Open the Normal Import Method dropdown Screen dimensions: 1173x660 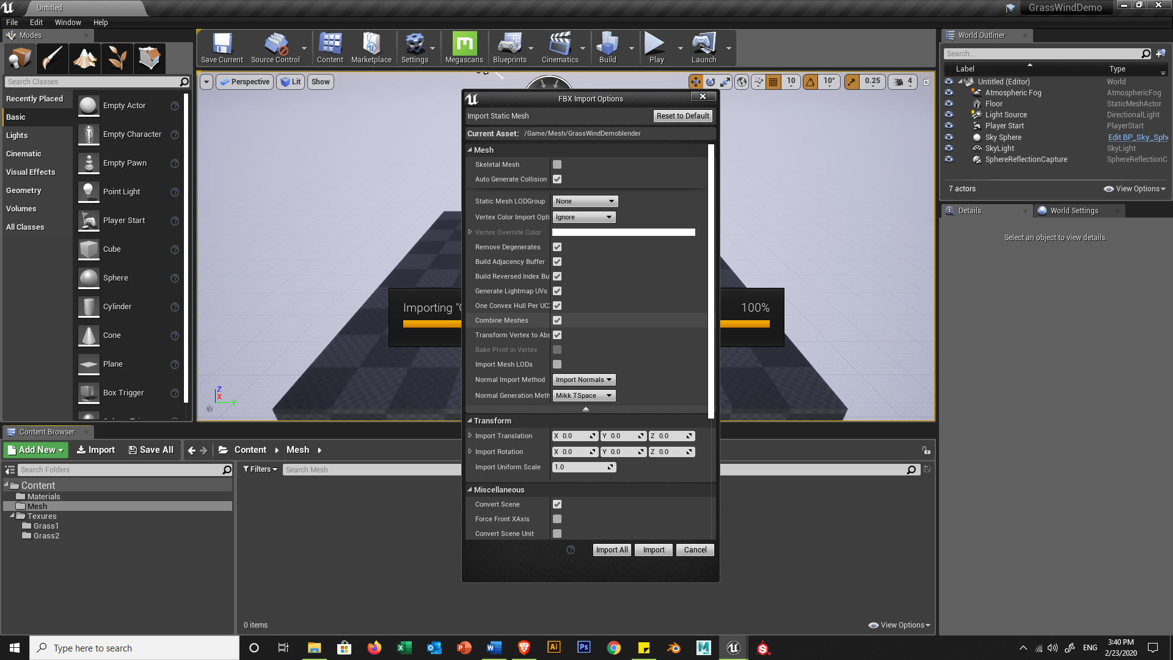[x=583, y=380]
